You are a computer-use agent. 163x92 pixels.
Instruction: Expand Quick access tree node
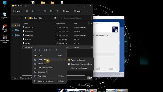[x=13, y=25]
